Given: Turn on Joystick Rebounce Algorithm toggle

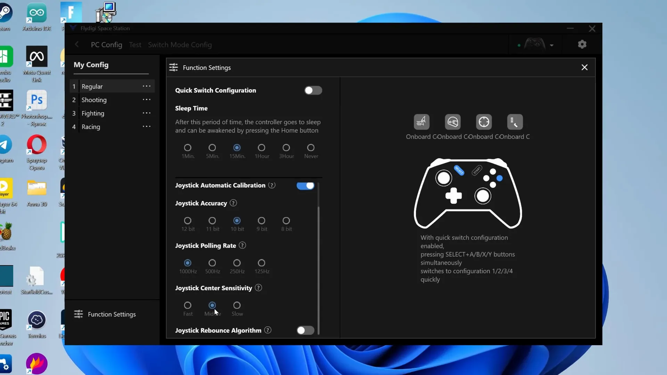Looking at the screenshot, I should pos(305,330).
